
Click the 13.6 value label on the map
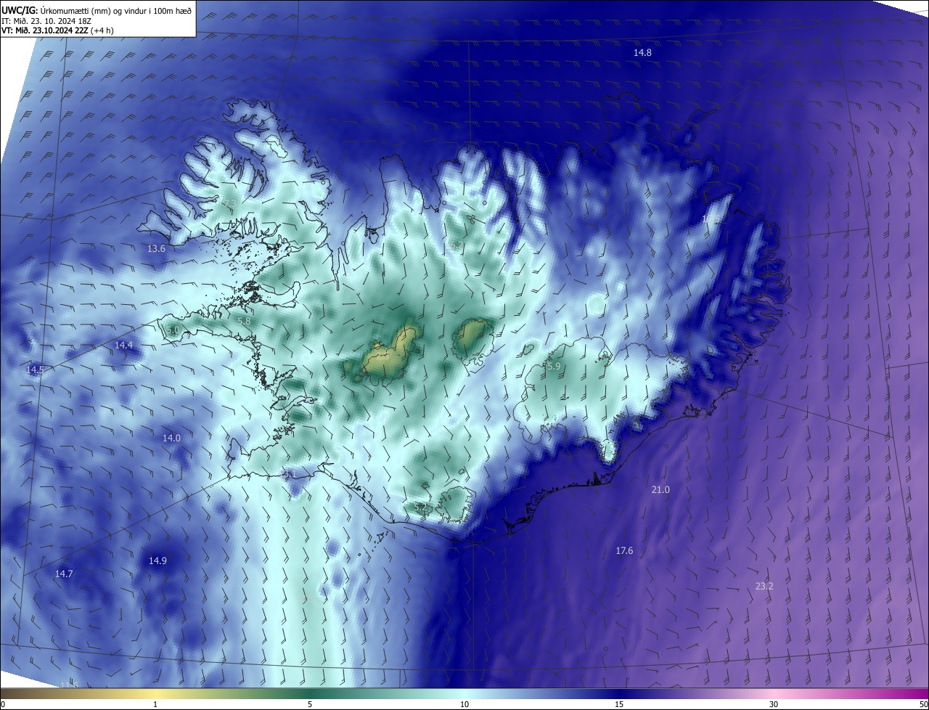[156, 248]
